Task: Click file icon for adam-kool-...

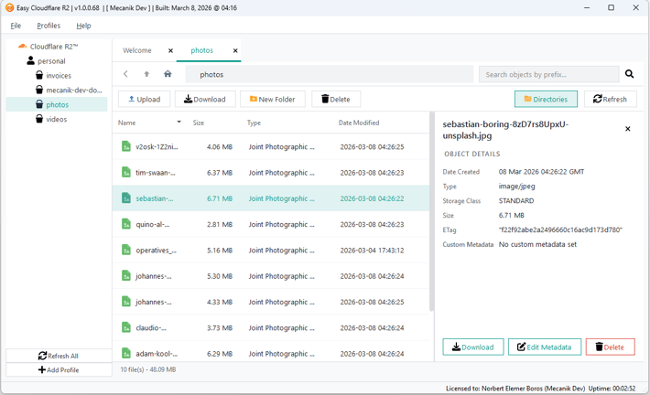Action: 126,353
